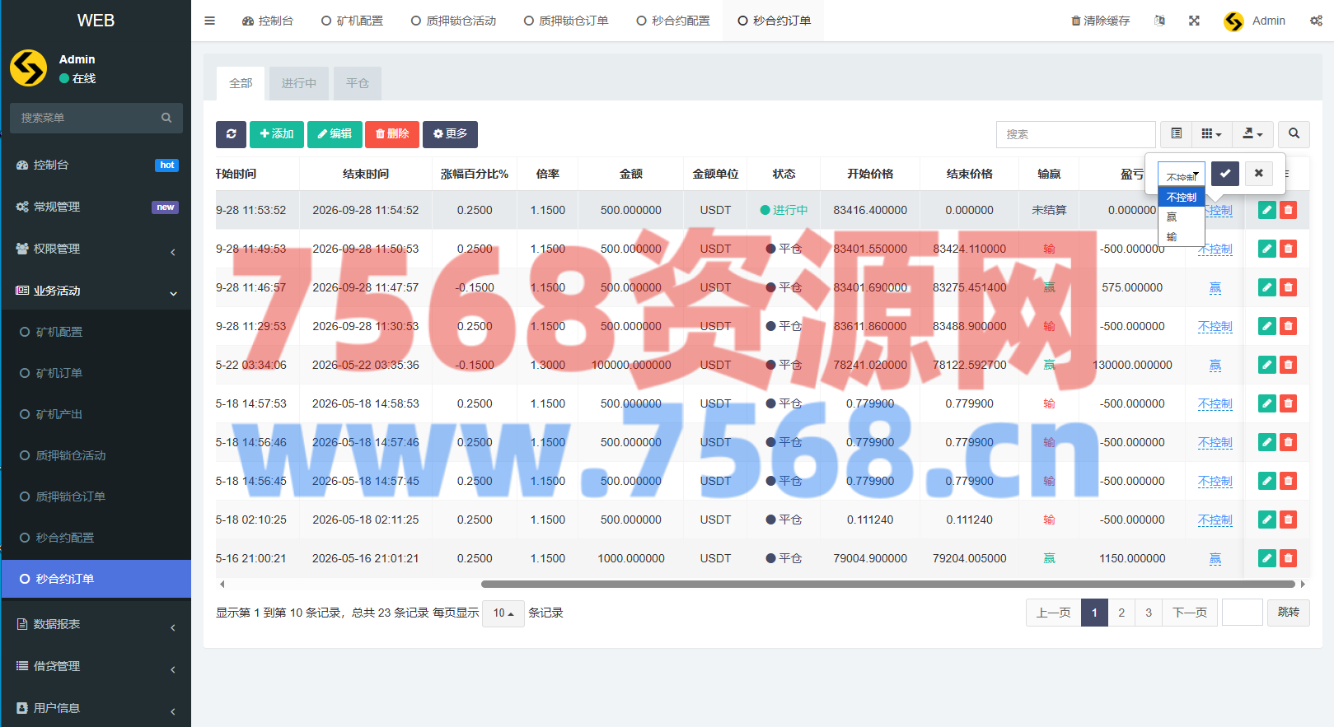Click green edit icon in 1150.000000 row
The width and height of the screenshot is (1334, 727).
pos(1267,558)
